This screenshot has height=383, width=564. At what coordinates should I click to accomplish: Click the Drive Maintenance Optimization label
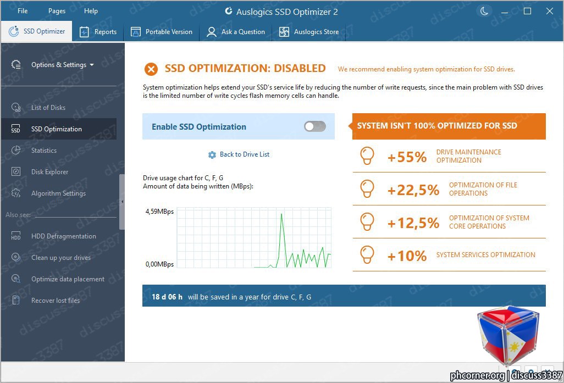click(469, 156)
